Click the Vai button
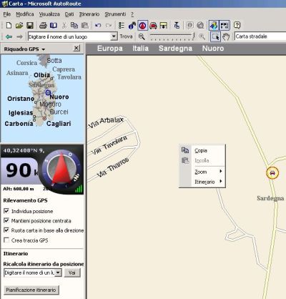 click(72, 273)
